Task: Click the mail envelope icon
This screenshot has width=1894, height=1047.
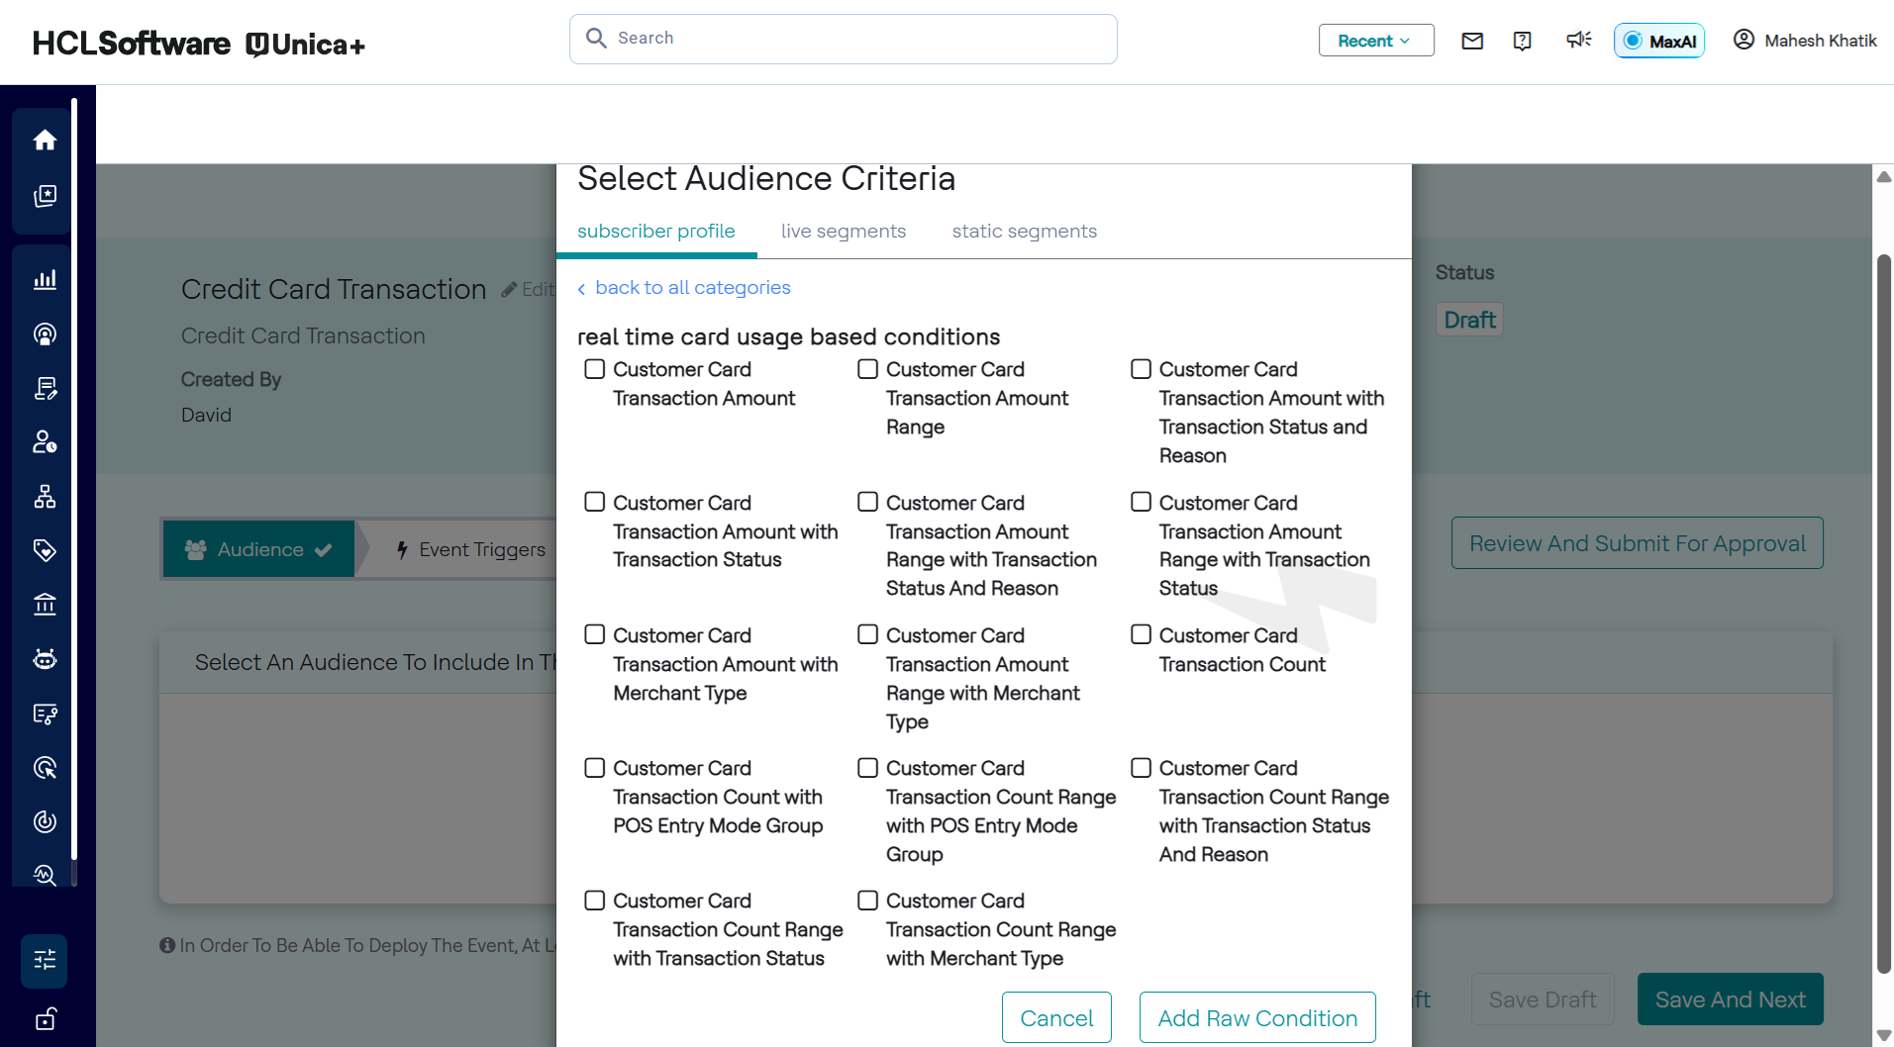Action: point(1472,41)
